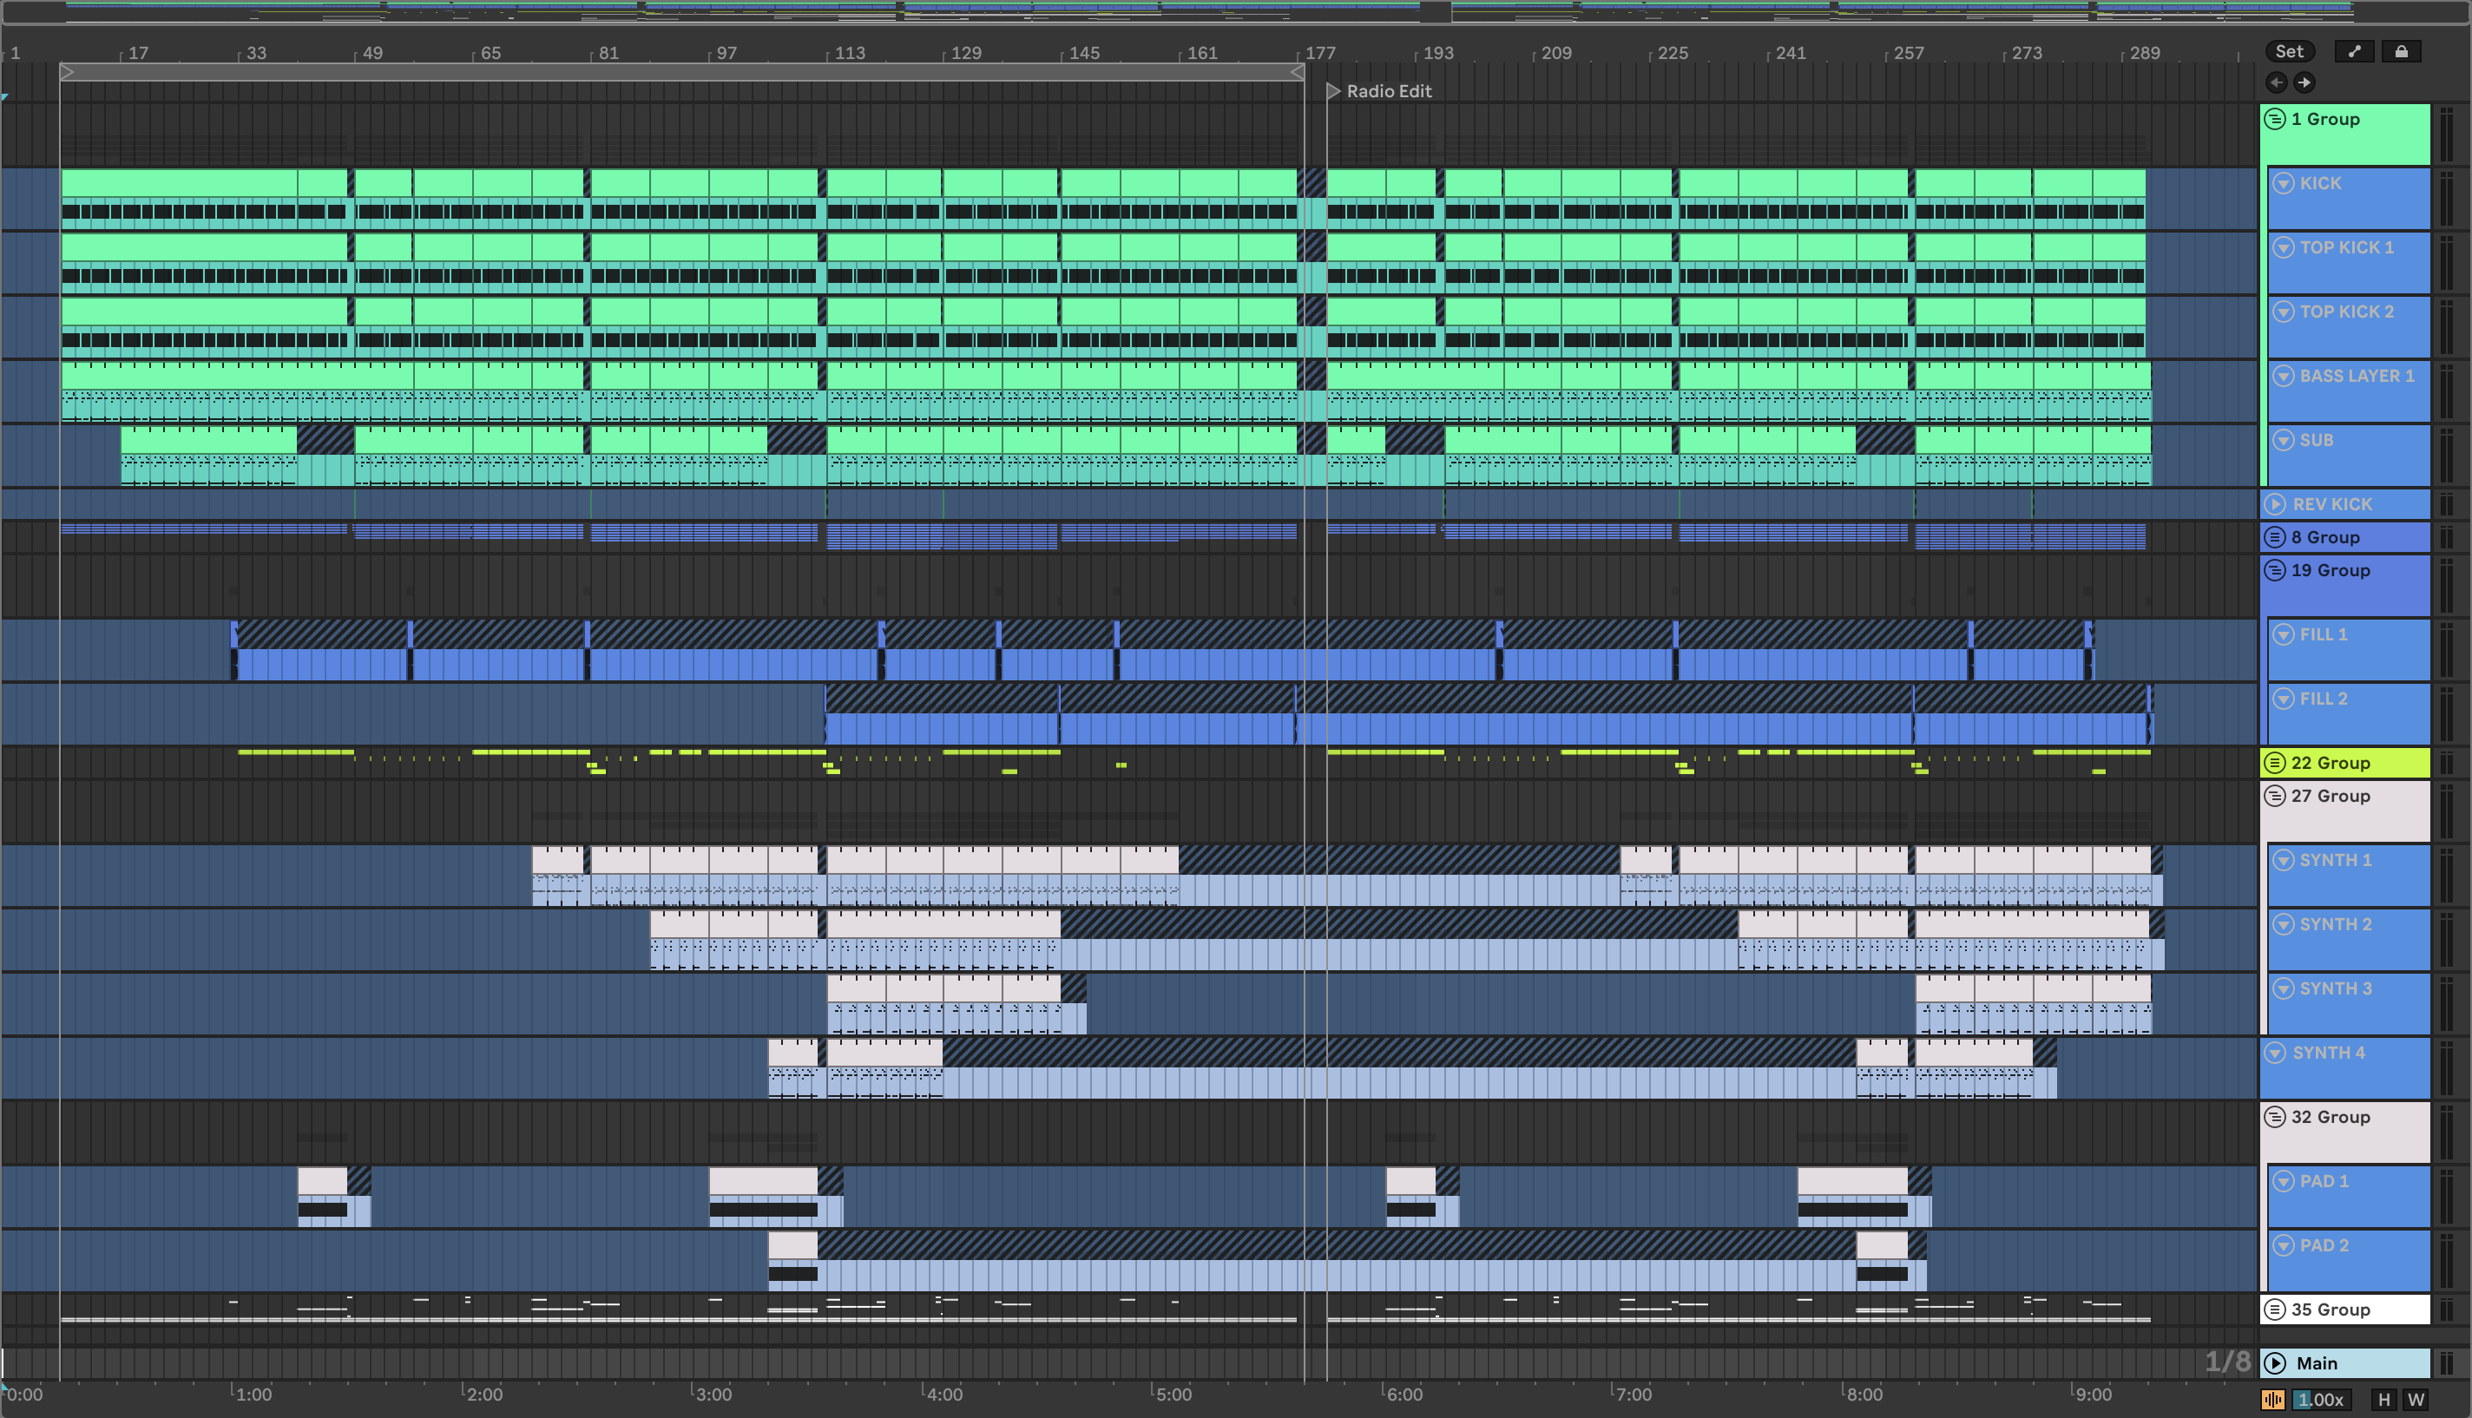Screen dimensions: 2472x1418
Task: Collapse the SYNTH 4 track arrow
Action: click(2275, 1053)
